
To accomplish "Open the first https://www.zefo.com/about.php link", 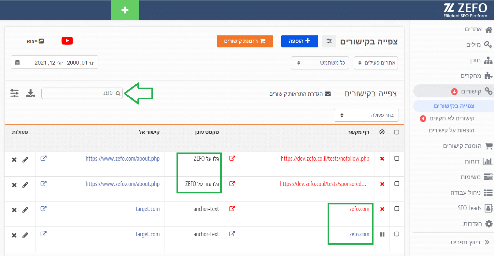I will [122, 159].
